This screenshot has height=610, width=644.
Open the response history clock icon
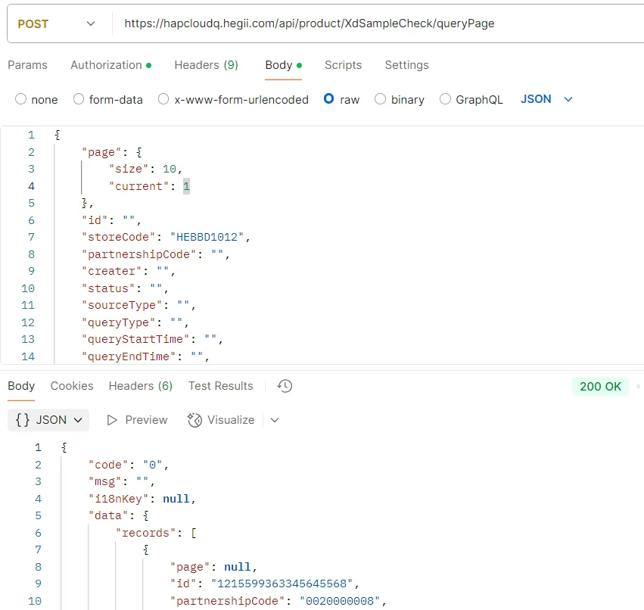pos(285,386)
